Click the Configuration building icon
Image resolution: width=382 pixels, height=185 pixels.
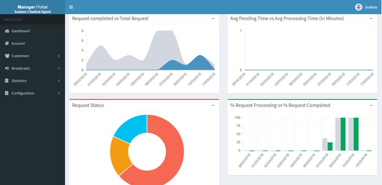[x=6, y=93]
